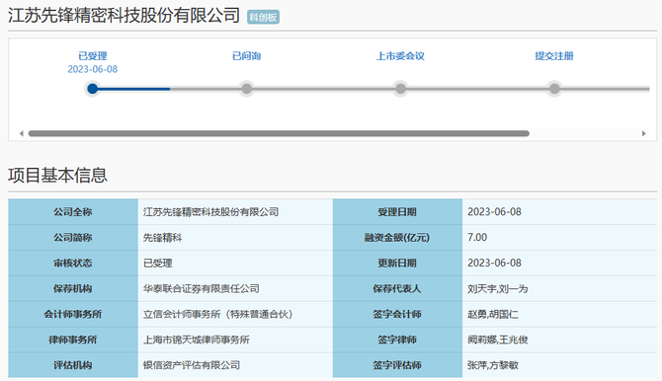Click the 刘天宇,刘一为 value
Viewport: 662px width, 381px height.
[497, 288]
